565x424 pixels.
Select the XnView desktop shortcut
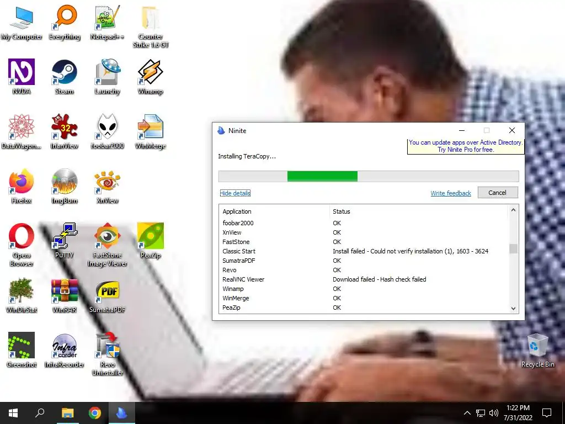pos(107,187)
